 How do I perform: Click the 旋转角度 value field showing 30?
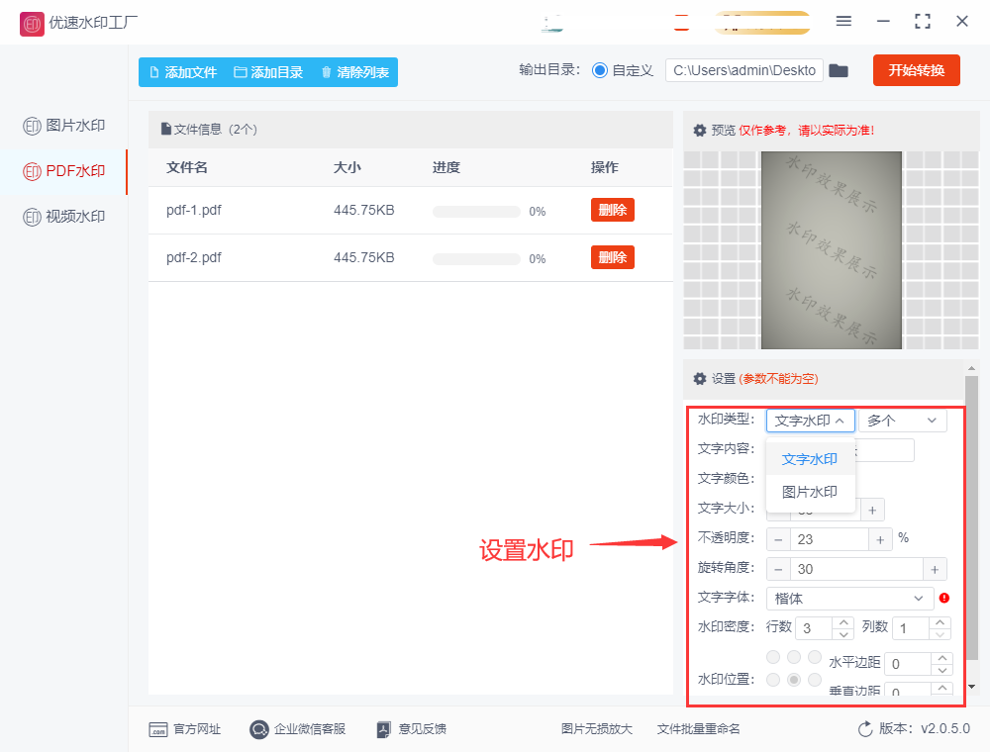(856, 569)
